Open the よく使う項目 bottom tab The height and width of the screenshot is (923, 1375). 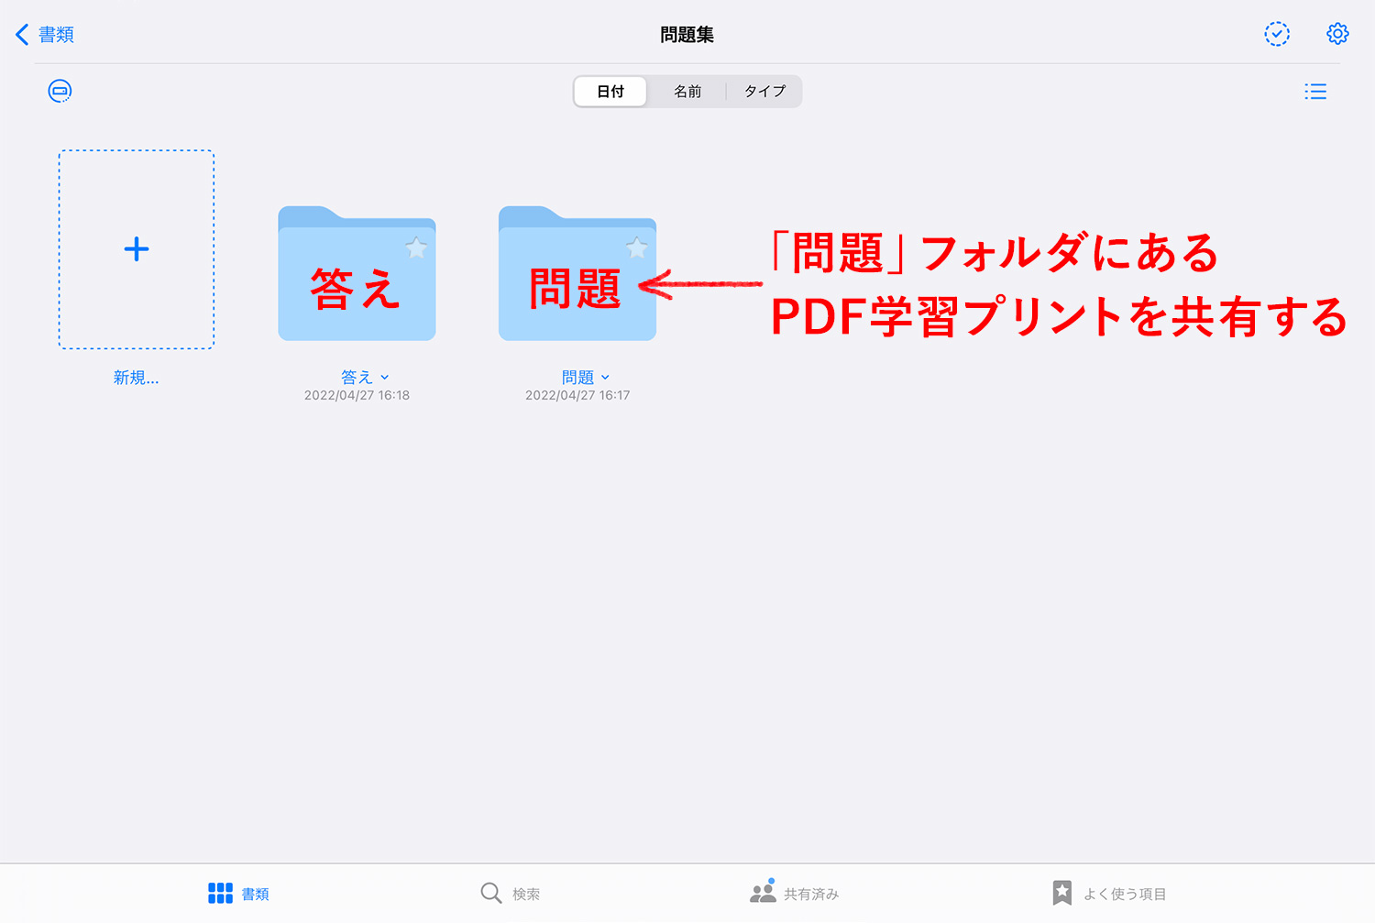click(x=1109, y=894)
